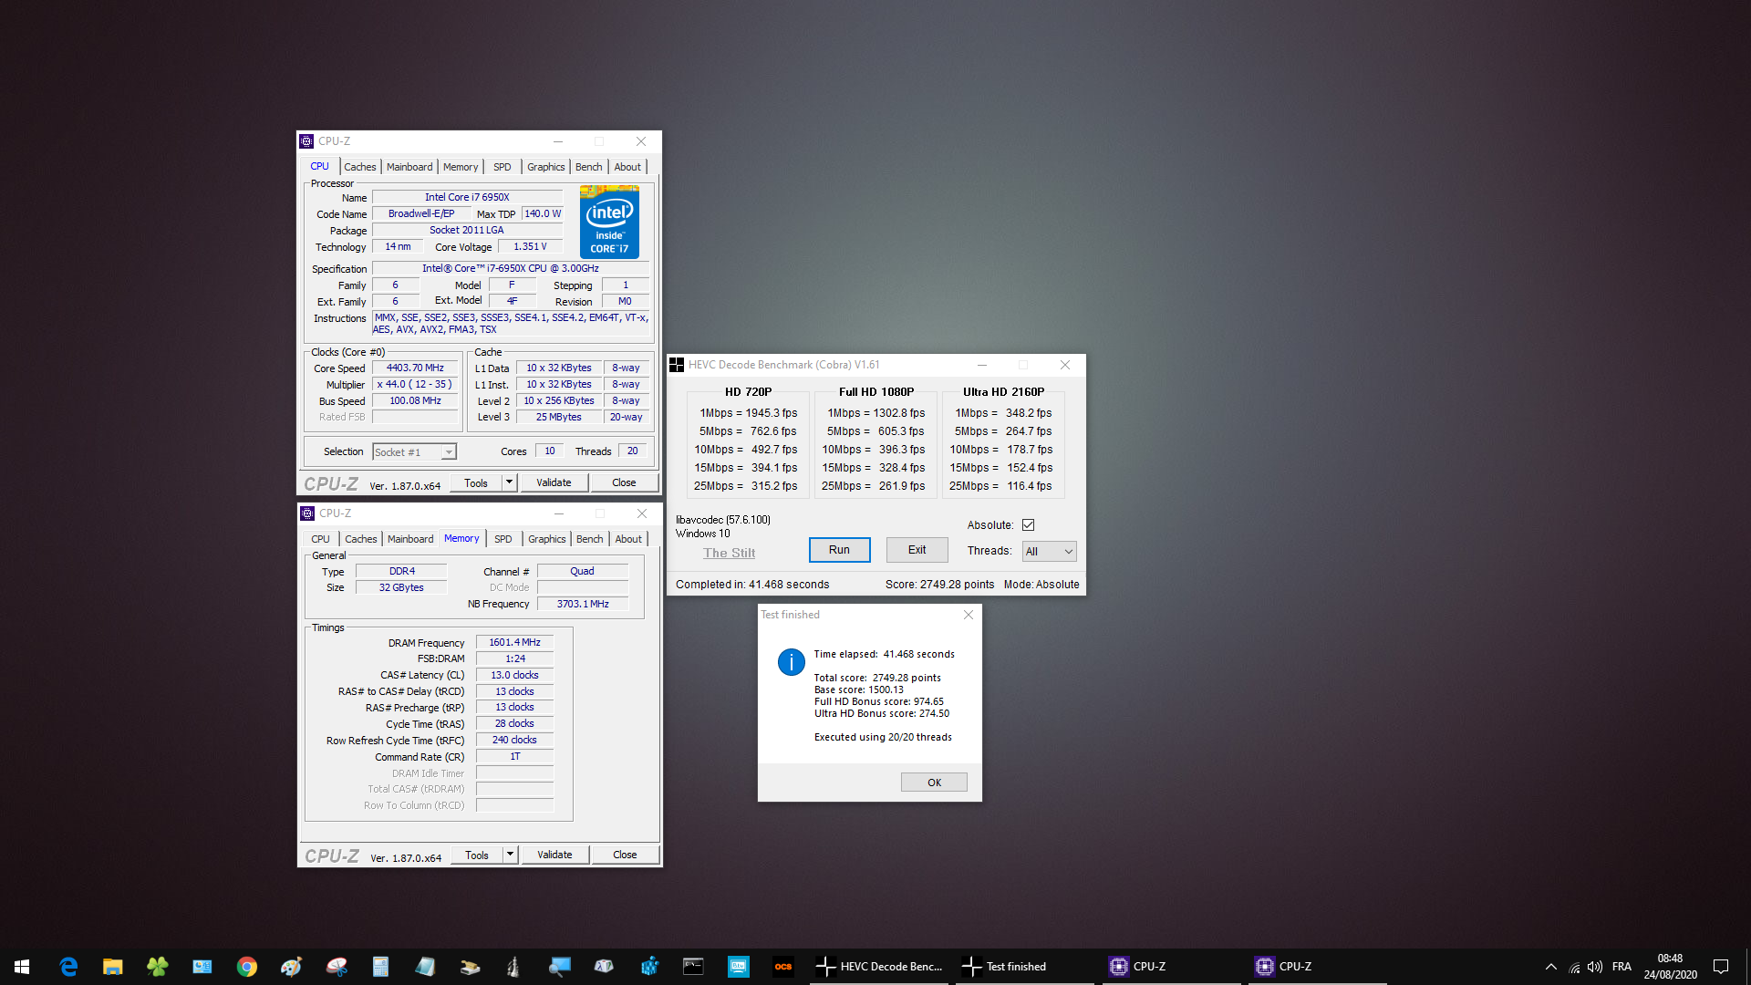Click the Run button in HEVC Benchmark

click(x=839, y=550)
